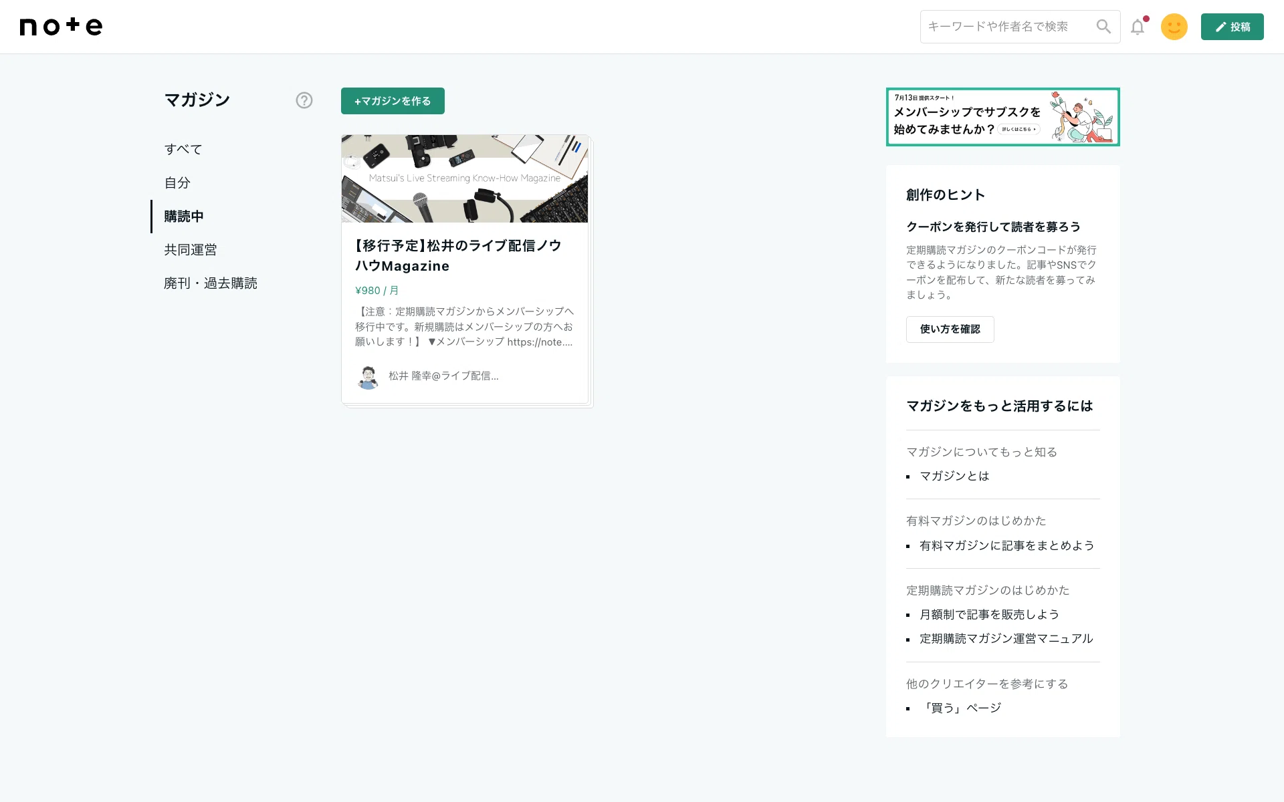The height and width of the screenshot is (802, 1284).
Task: Open the notifications bell
Action: click(x=1138, y=27)
